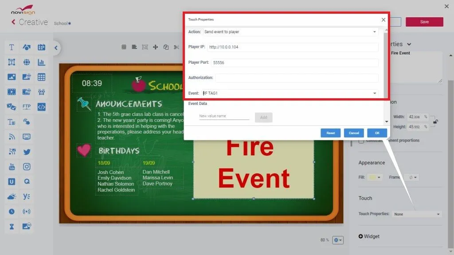
Task: Open the Event dropdown showing RF TAG1
Action: [375, 93]
